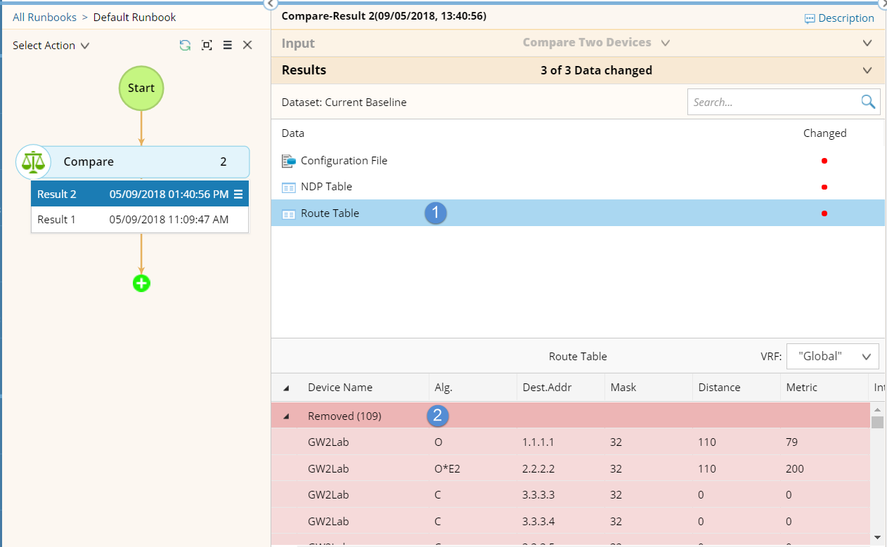
Task: Expand the Input section chevron
Action: click(867, 43)
